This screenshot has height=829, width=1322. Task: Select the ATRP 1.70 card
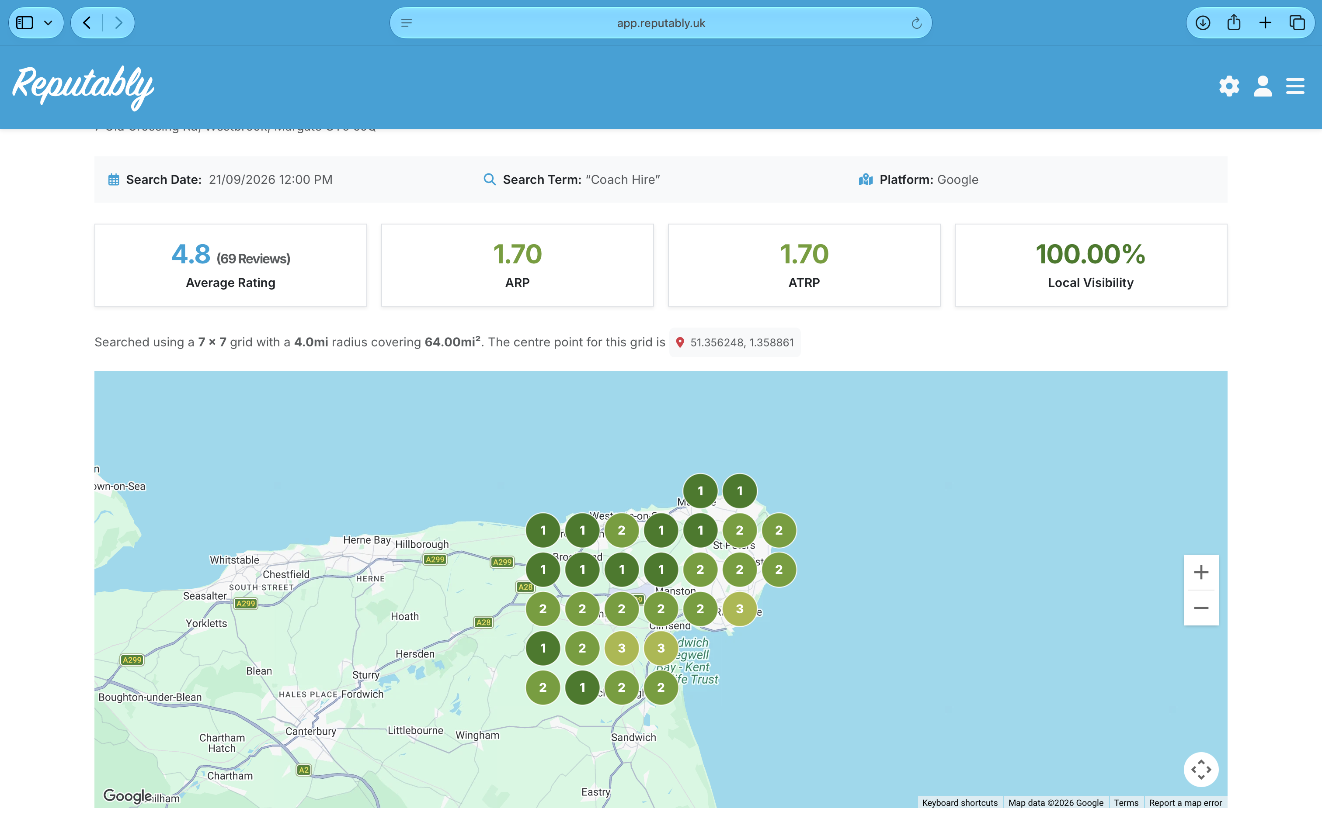(804, 265)
